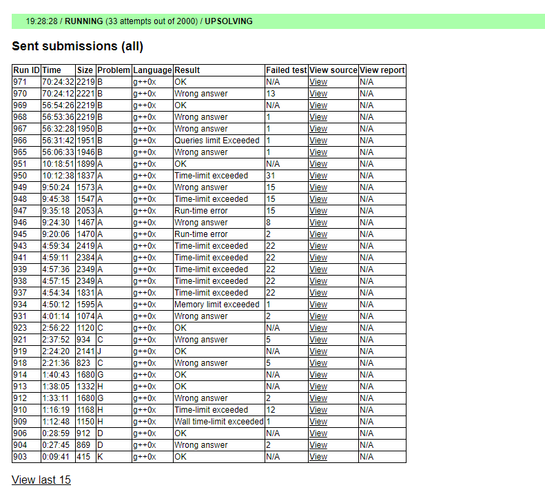Open source link for run 966
This screenshot has height=503, width=545.
[318, 141]
